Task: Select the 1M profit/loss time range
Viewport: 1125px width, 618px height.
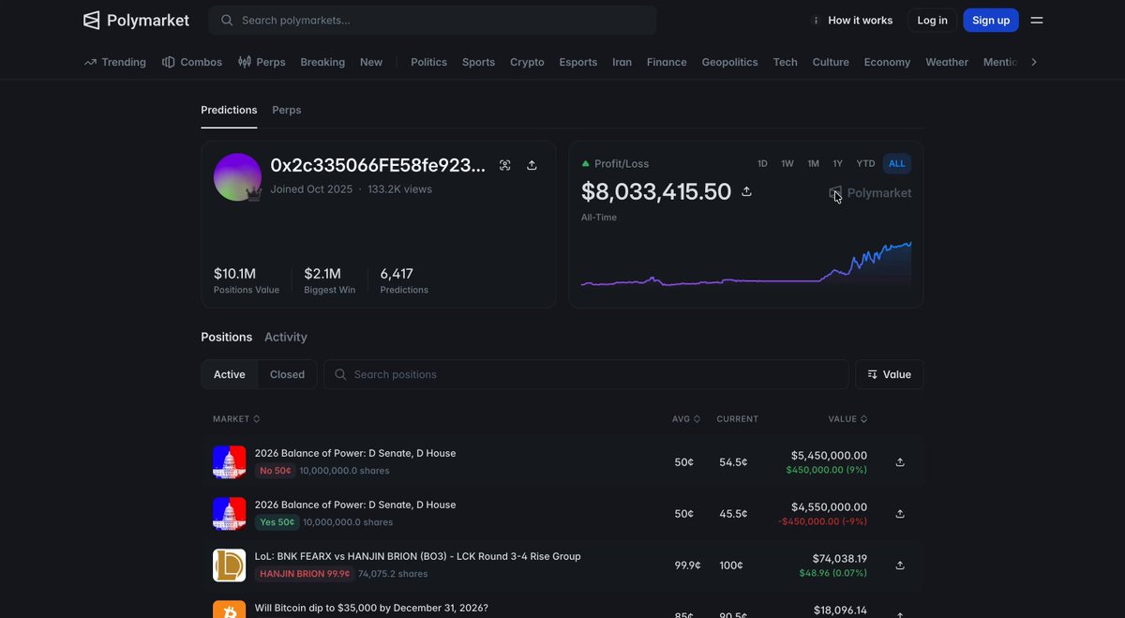Action: (x=813, y=163)
